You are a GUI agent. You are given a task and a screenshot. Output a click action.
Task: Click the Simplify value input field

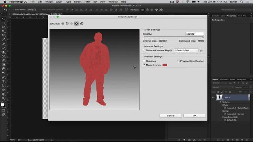(194, 34)
